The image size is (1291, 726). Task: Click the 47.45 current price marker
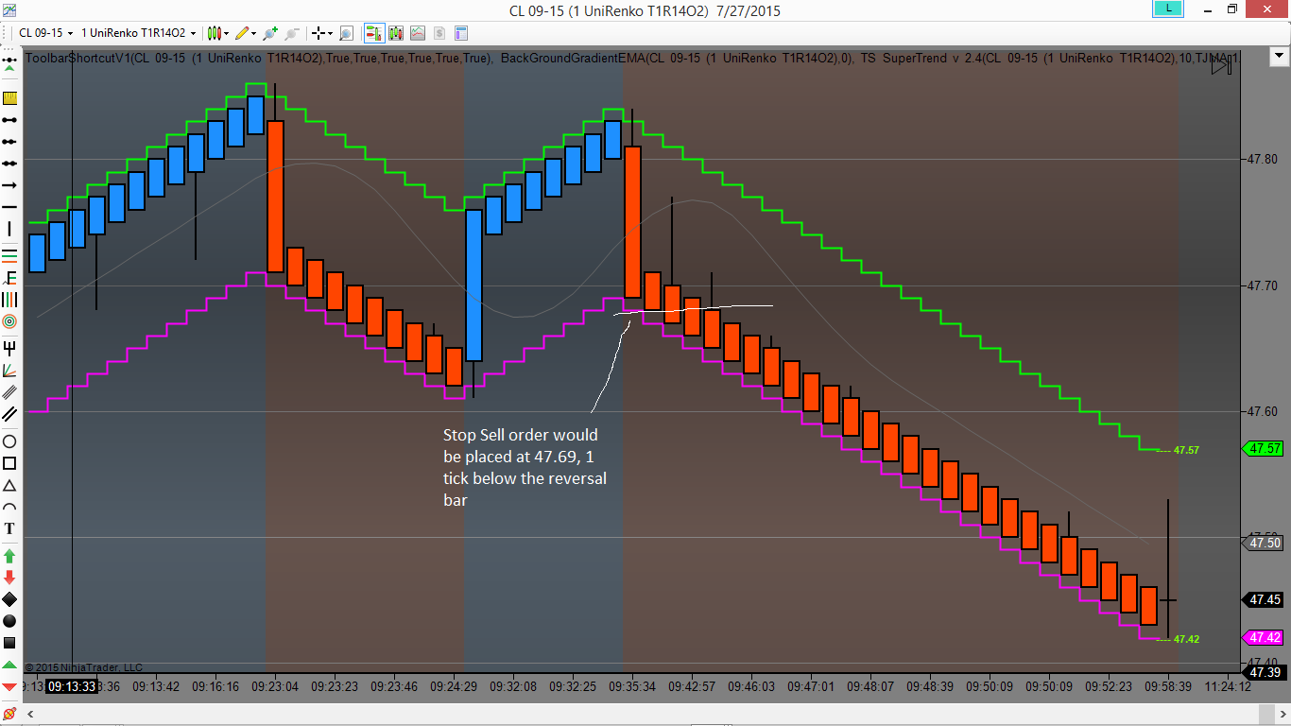pos(1265,599)
